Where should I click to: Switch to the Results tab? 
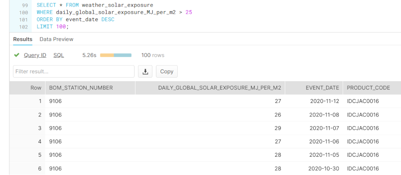point(23,39)
